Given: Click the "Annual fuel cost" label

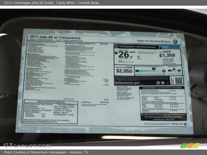Looking at the screenshot, I should 124,67.
